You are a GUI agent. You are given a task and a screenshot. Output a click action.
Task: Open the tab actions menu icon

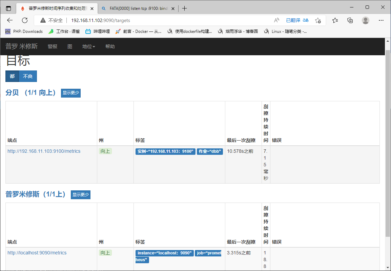click(8, 8)
